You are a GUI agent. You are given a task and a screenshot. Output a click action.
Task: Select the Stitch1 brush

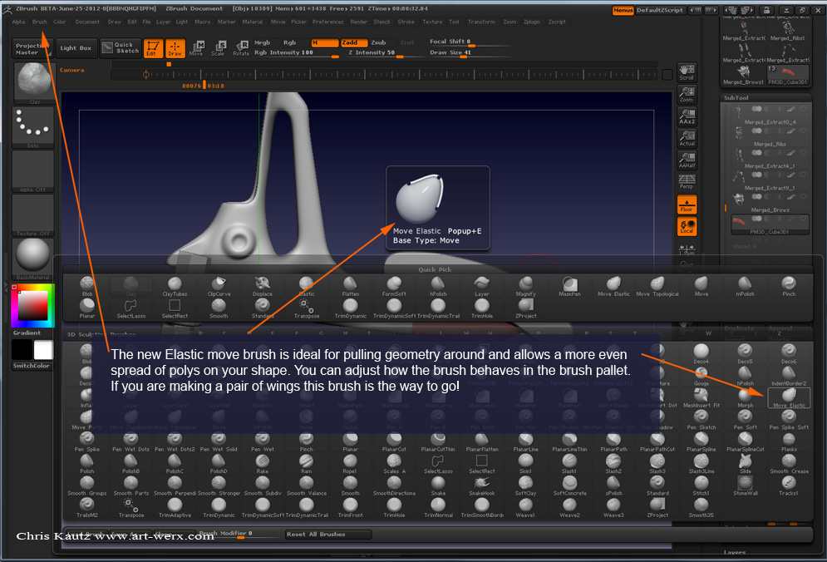coord(701,486)
